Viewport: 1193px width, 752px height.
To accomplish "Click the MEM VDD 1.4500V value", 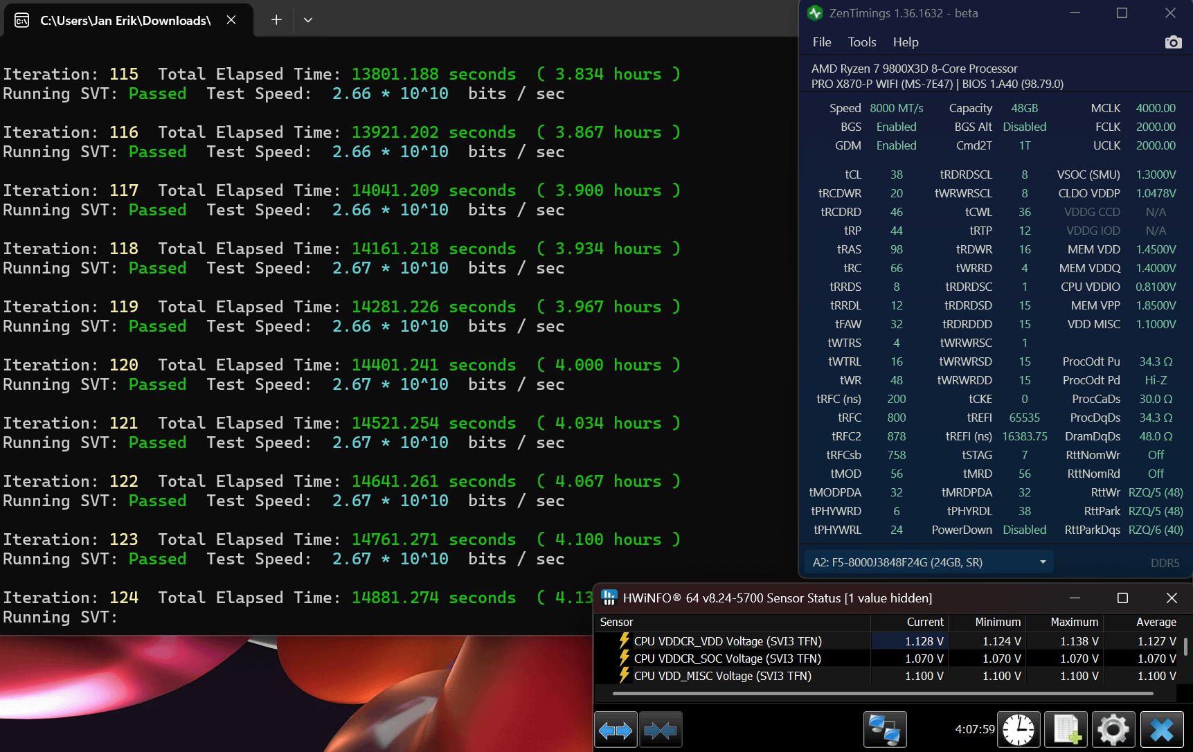I will click(1156, 249).
